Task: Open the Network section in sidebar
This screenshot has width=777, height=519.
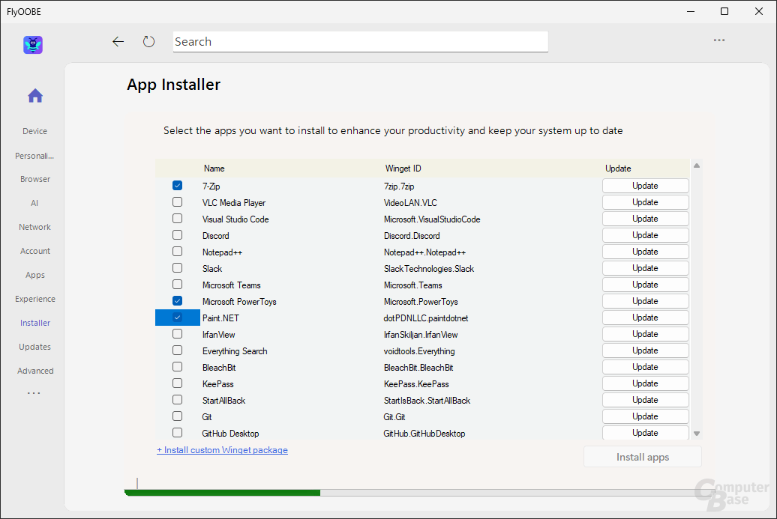Action: pyautogui.click(x=34, y=226)
